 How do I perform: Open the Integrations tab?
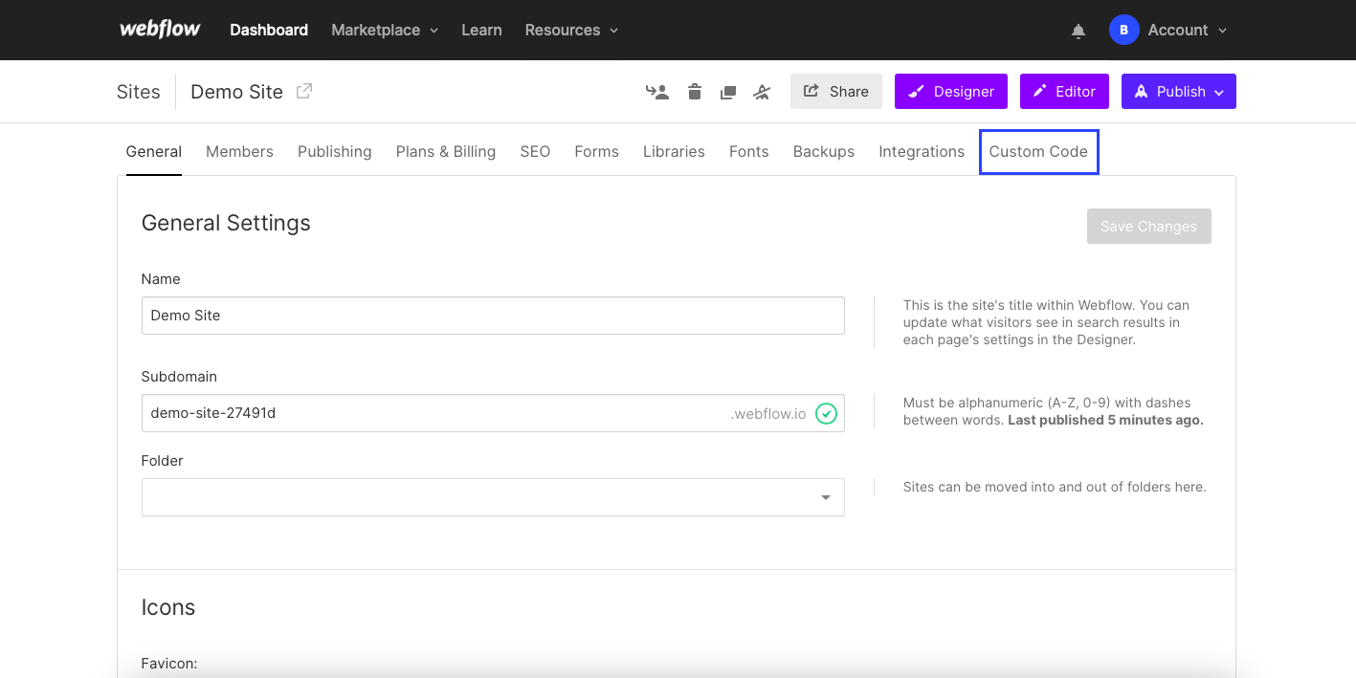[922, 151]
